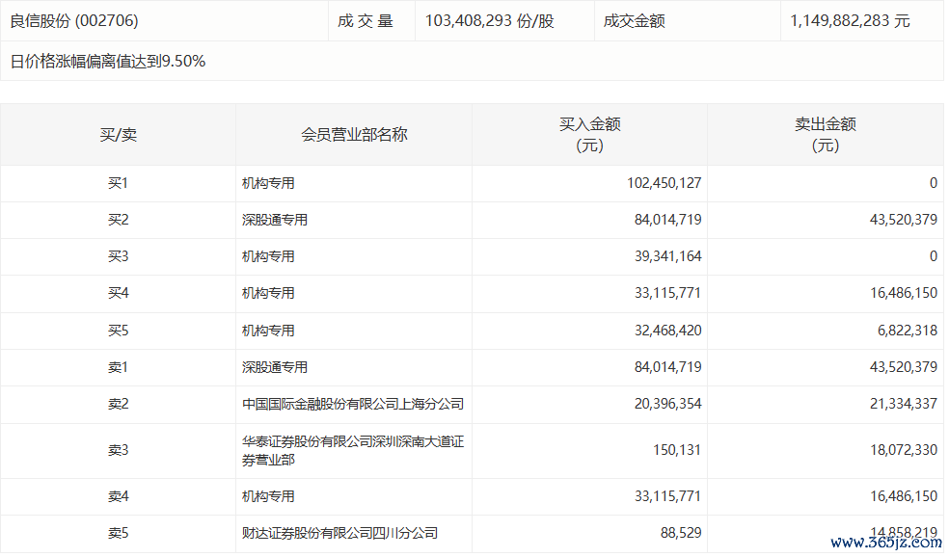Click the 日价格涨幅偏离值达到9.50% note

108,61
